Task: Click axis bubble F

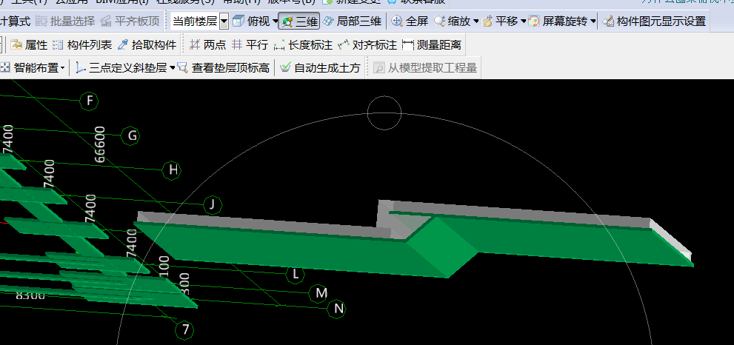Action: click(x=89, y=101)
